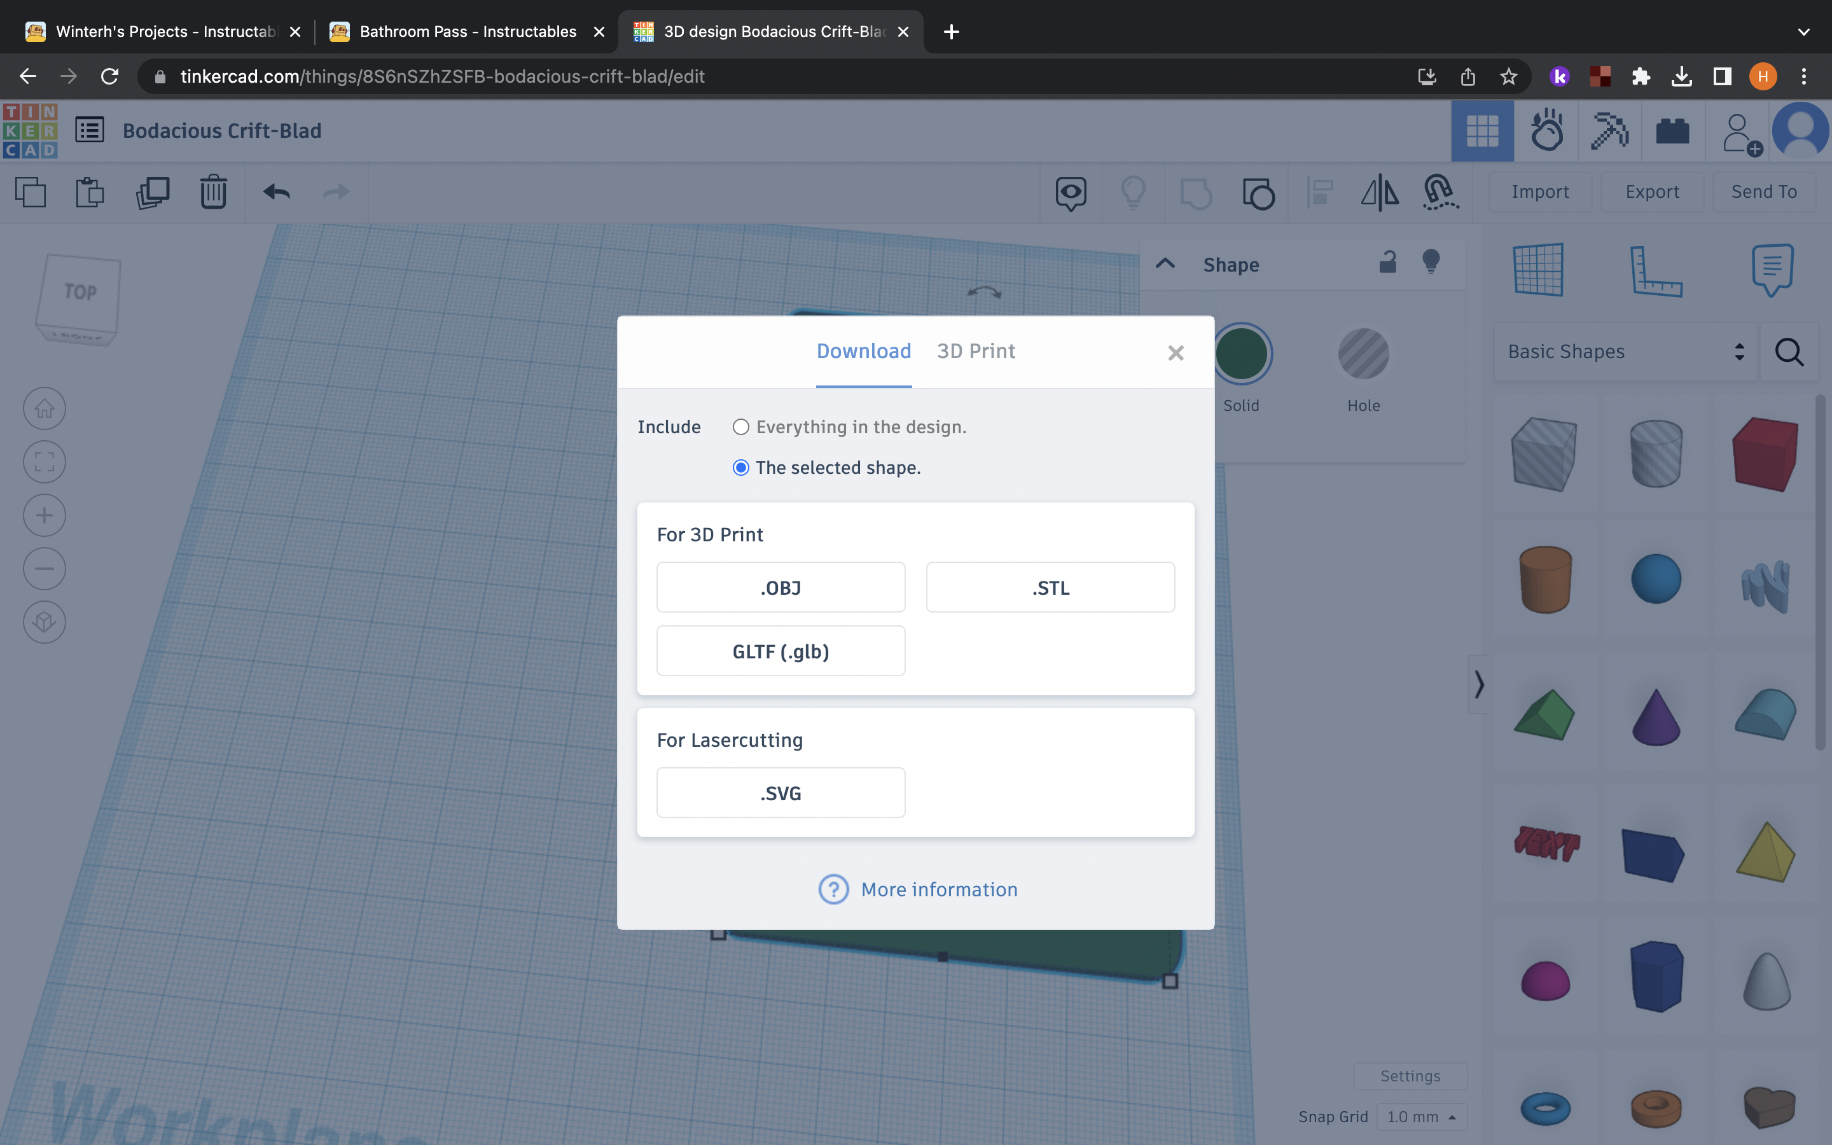Screen dimensions: 1832x1145
Task: Click the Tinkercad logo icon
Action: 31,131
